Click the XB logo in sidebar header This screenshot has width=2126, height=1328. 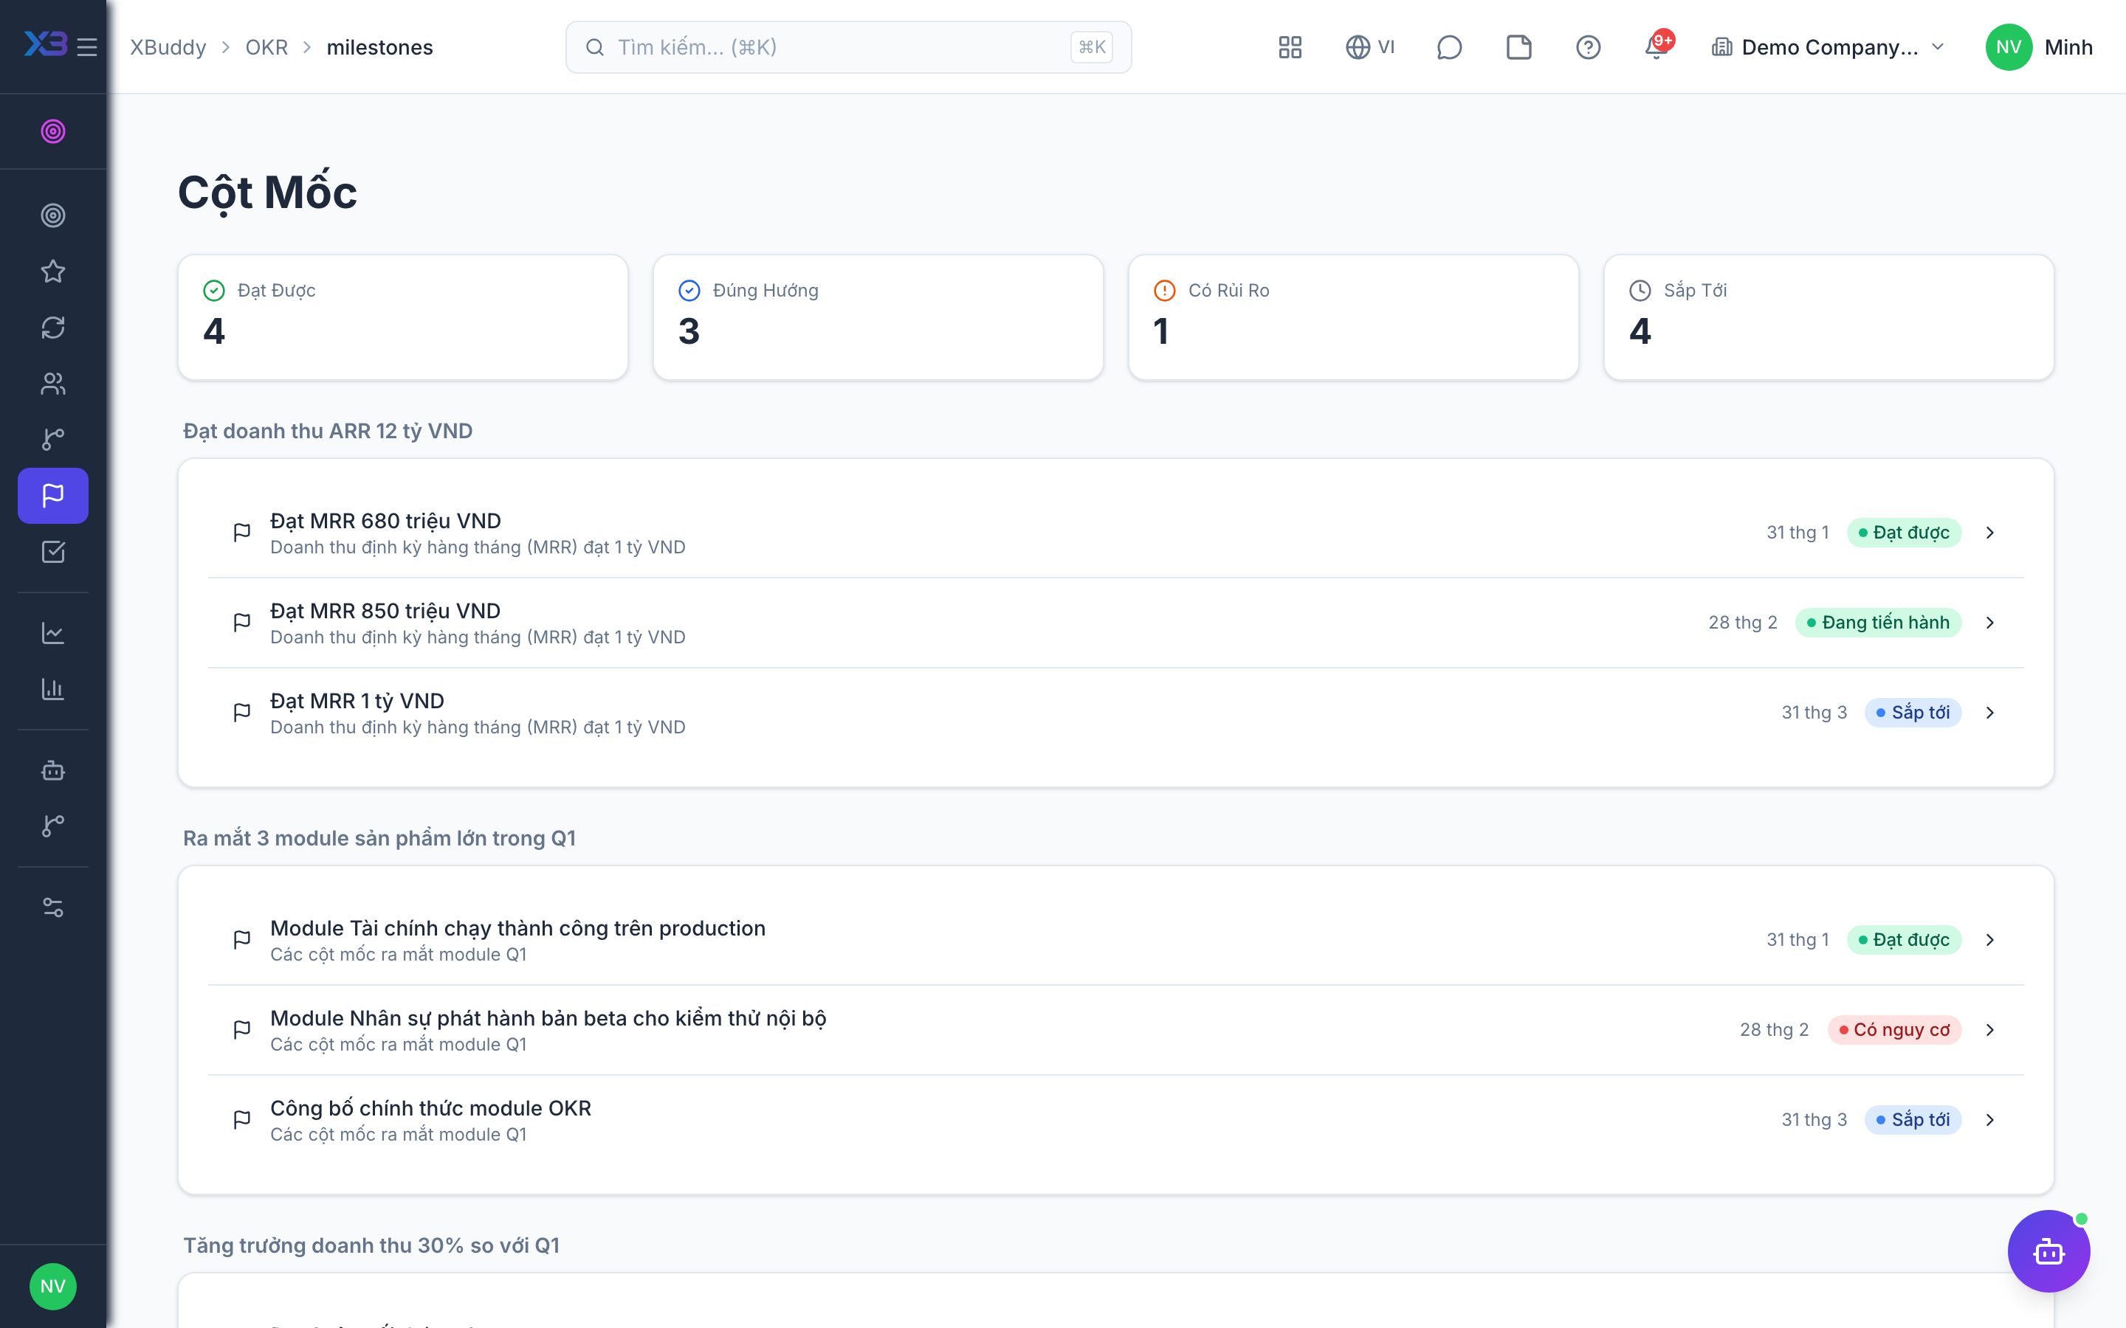point(46,44)
